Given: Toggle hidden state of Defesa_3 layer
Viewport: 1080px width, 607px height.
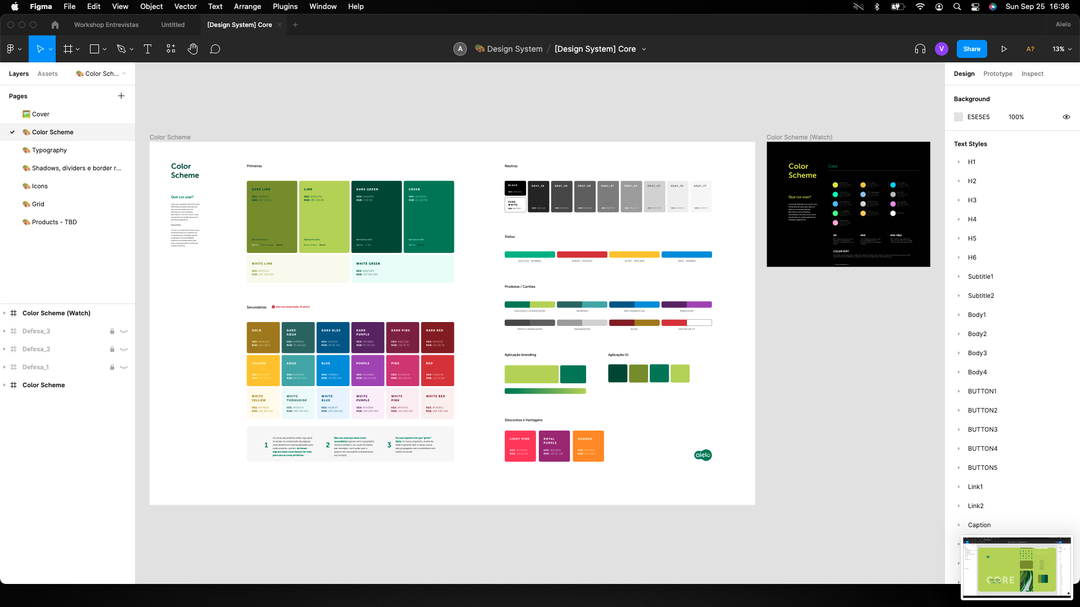Looking at the screenshot, I should coord(124,331).
